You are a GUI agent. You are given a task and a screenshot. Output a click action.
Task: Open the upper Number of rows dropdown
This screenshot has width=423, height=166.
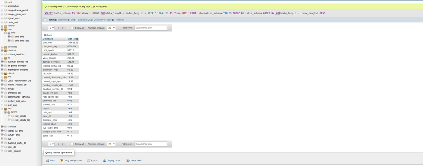tap(111, 28)
